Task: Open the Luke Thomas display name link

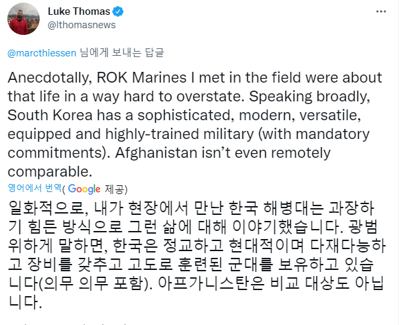Action: (79, 11)
